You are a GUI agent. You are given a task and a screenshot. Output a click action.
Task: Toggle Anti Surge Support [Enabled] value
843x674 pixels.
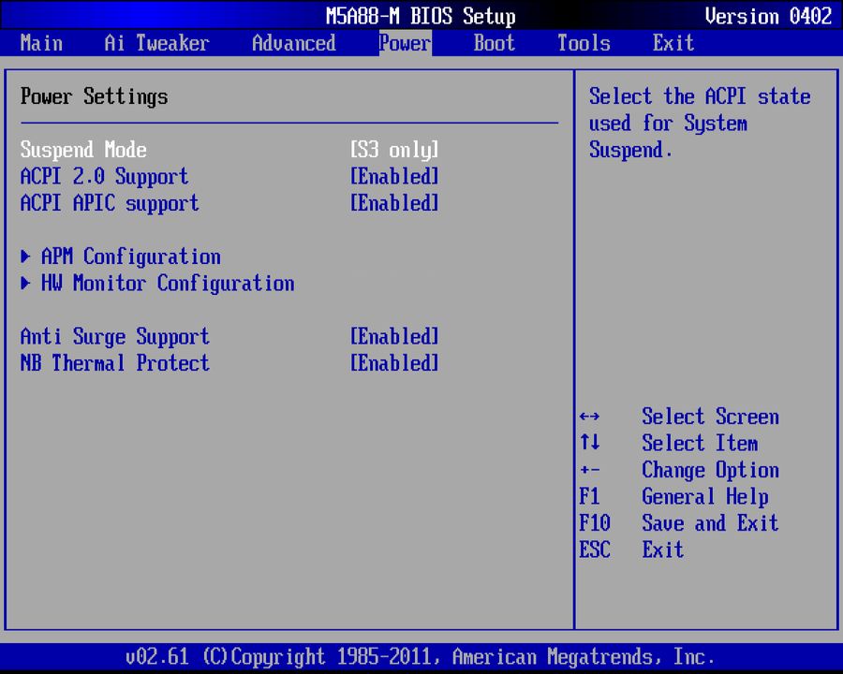(x=394, y=336)
